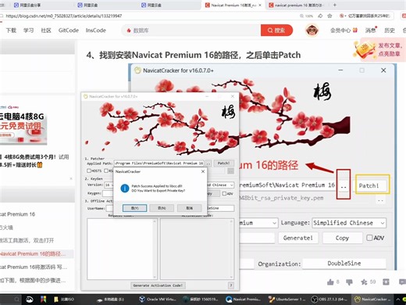Viewport: 406px width, 305px height.
Task: Open the 历史 history link
Action: point(390,30)
